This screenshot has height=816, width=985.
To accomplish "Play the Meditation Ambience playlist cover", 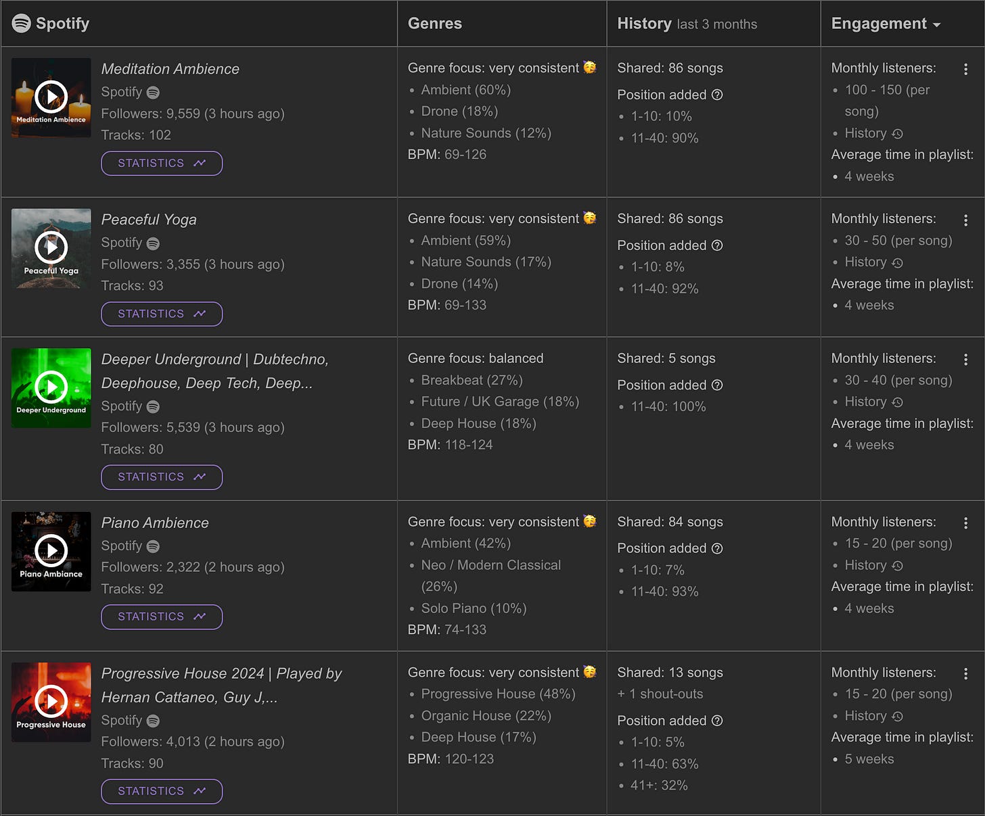I will [x=51, y=97].
